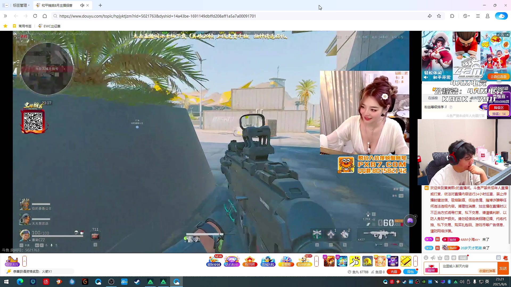The width and height of the screenshot is (511, 287).
Task: Click the megaphone broadcast icon in chat toolbar
Action: (x=433, y=258)
